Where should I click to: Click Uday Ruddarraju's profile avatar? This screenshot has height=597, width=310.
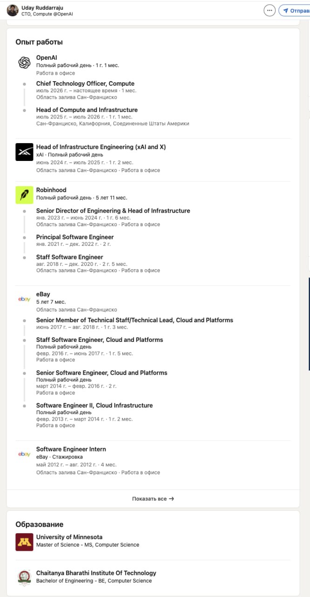[13, 10]
